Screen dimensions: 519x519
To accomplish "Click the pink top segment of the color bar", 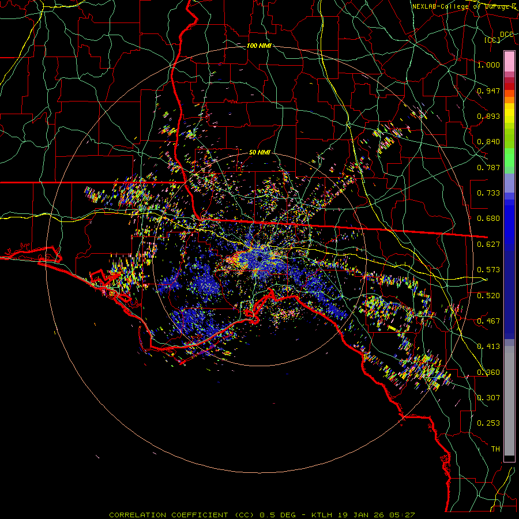I will click(509, 62).
